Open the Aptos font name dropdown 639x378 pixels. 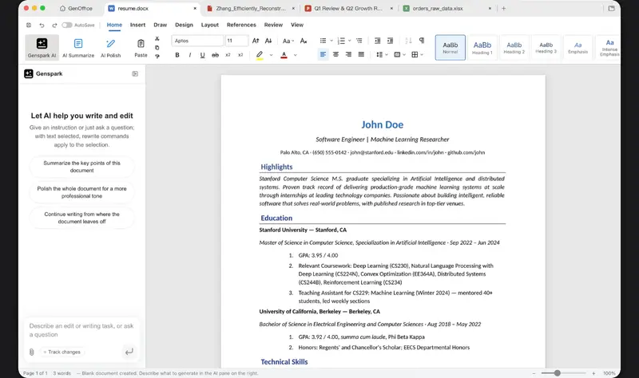pos(197,41)
